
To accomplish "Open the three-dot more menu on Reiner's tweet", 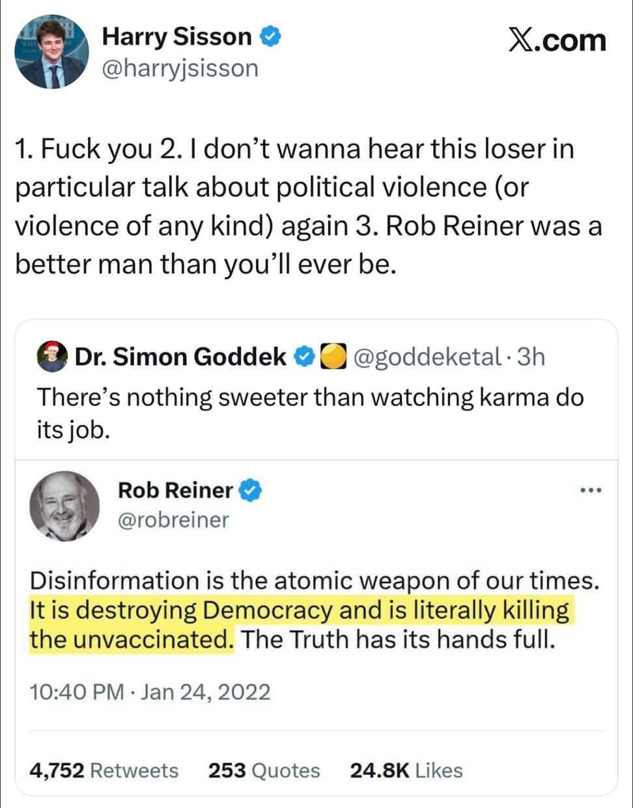I will click(x=591, y=490).
